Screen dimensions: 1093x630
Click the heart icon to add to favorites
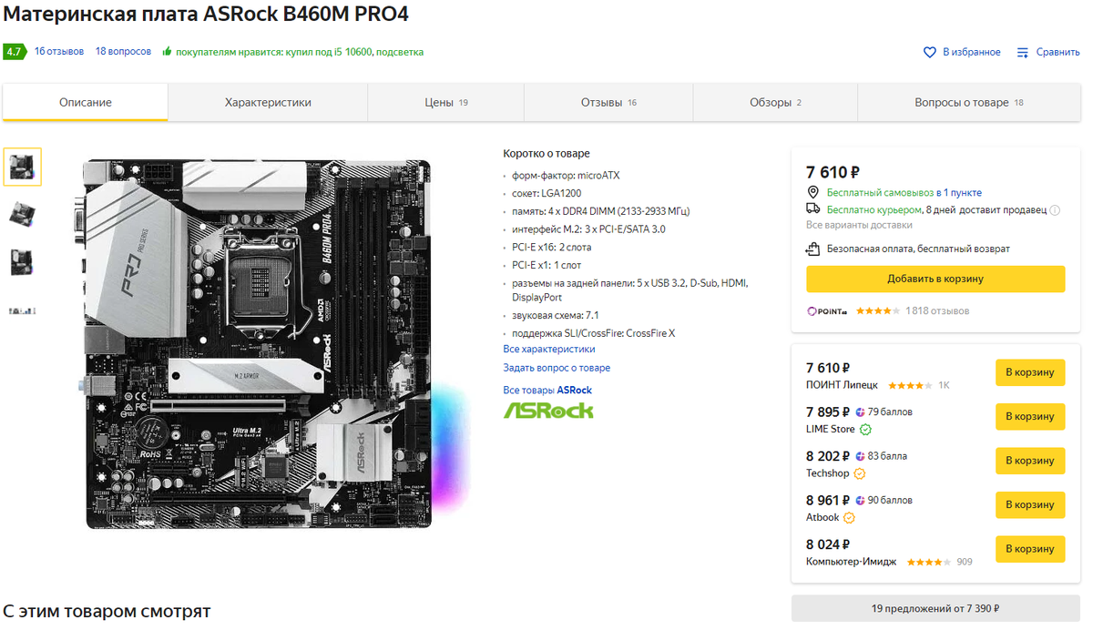click(930, 53)
